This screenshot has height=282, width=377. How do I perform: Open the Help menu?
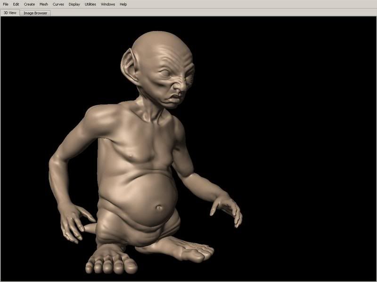(123, 4)
